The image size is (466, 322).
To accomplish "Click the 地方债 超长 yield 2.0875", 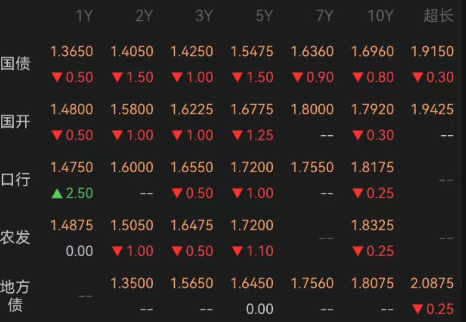I will (433, 283).
